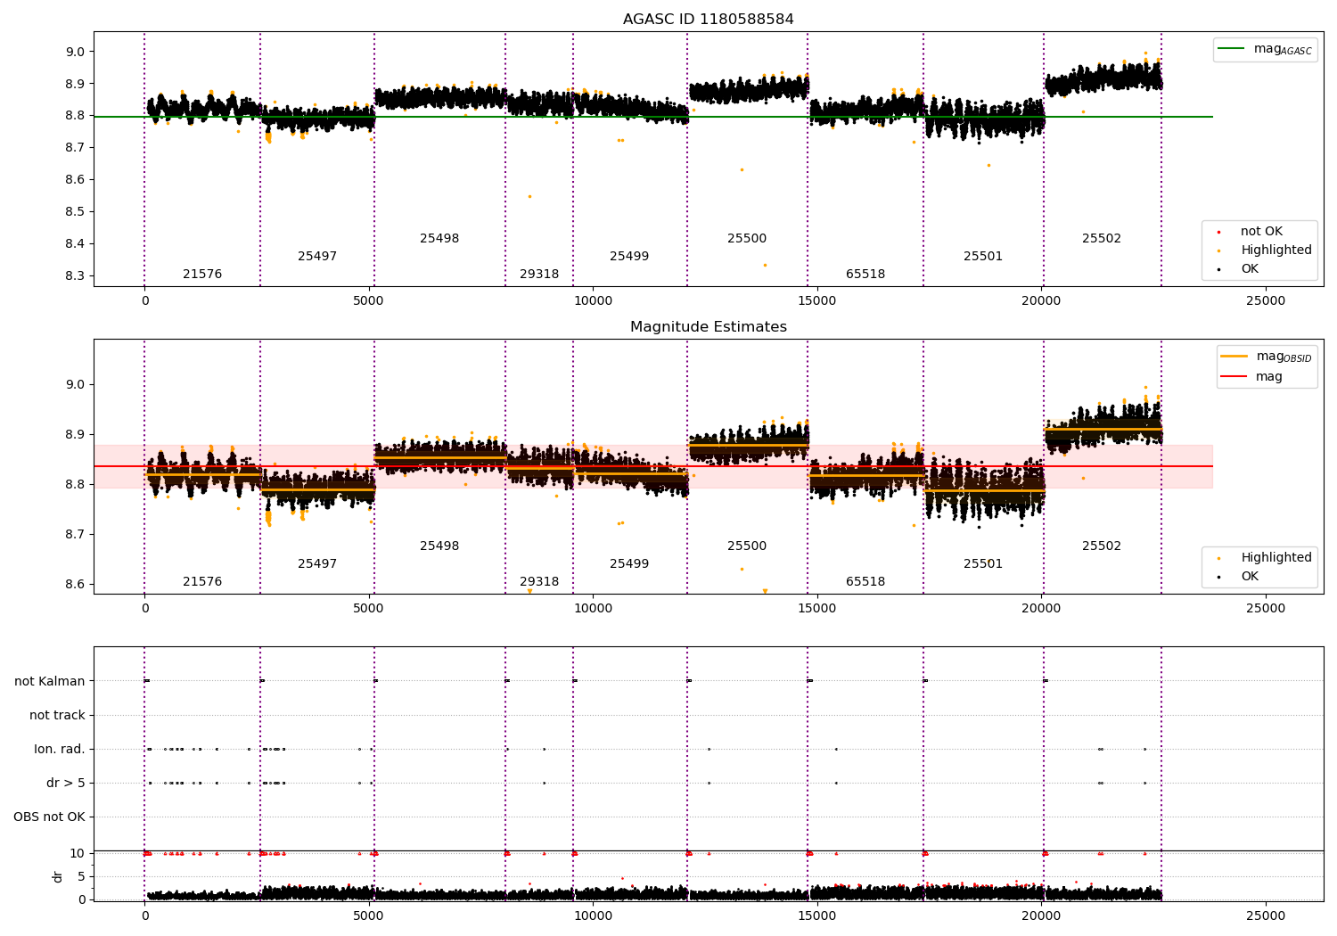Click the 'not Kalman' row label

[50, 682]
